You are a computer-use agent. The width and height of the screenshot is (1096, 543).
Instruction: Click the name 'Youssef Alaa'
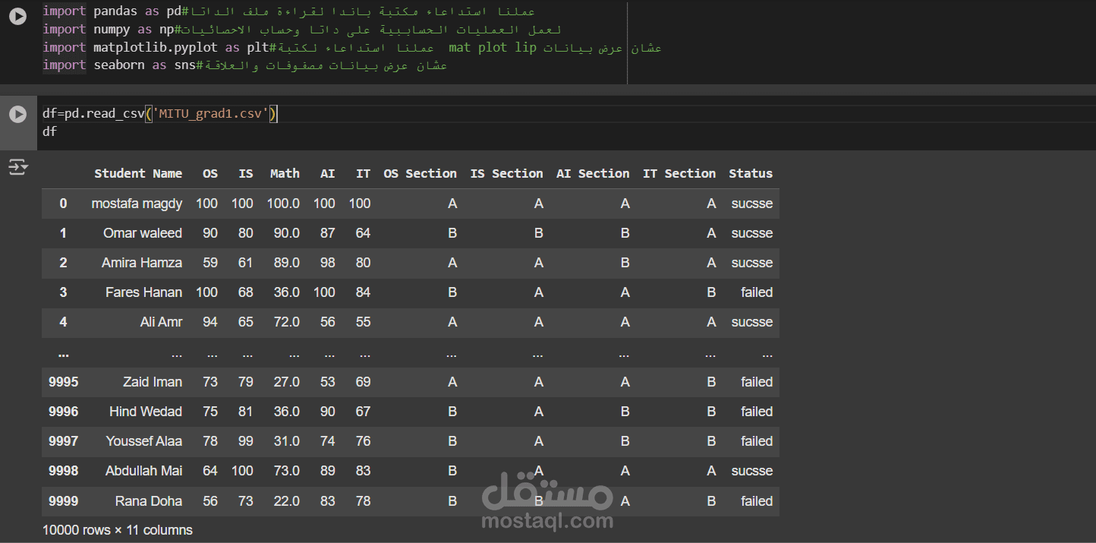144,441
